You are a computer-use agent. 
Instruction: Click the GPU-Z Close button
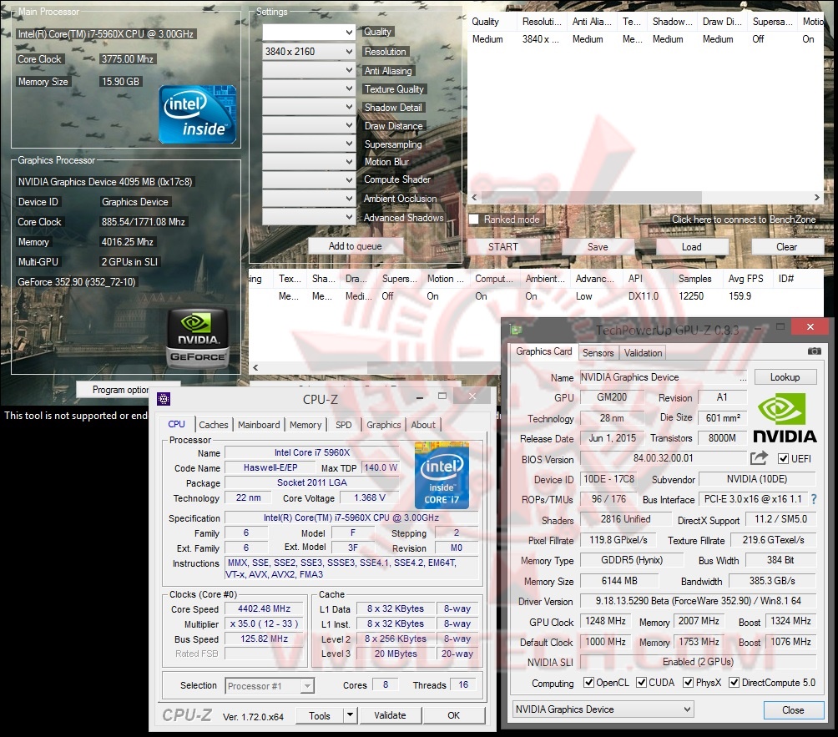pos(793,709)
